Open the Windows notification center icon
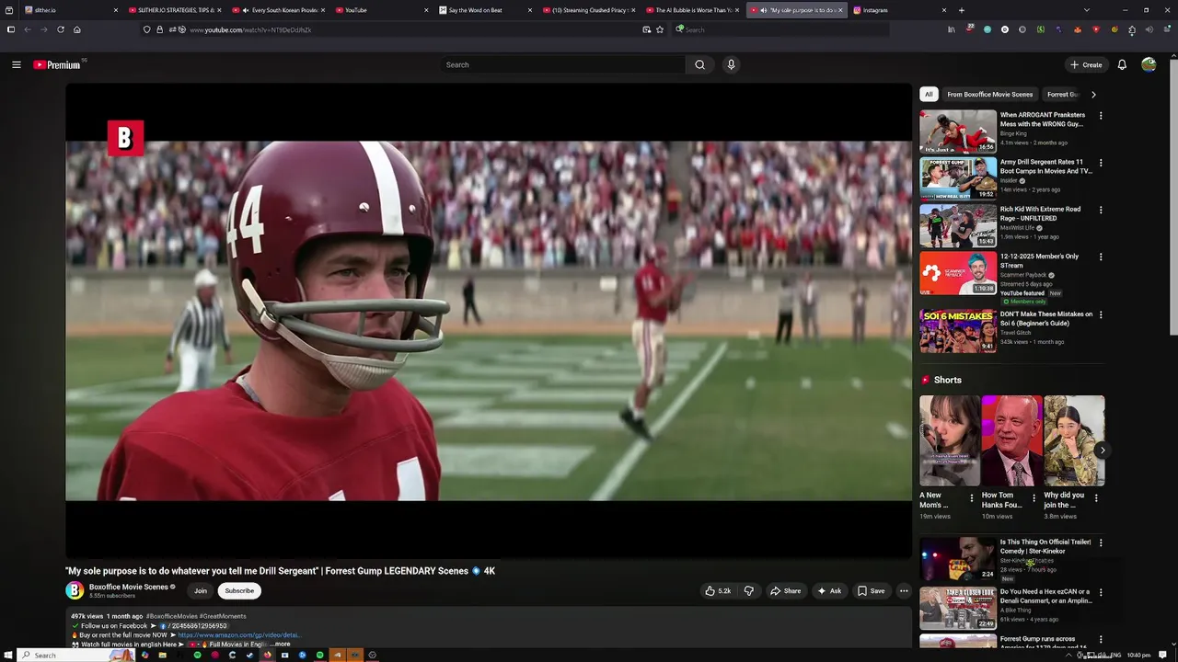Viewport: 1178px width, 662px height. 1163,656
